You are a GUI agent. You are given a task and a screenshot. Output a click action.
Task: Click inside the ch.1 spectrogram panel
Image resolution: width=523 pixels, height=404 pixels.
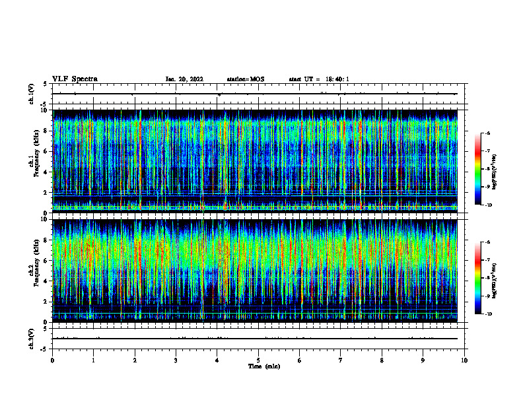[255, 161]
